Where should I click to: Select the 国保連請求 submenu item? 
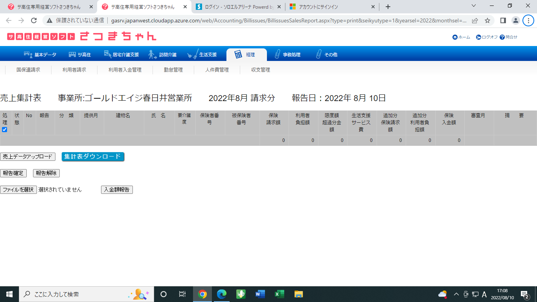pyautogui.click(x=28, y=70)
